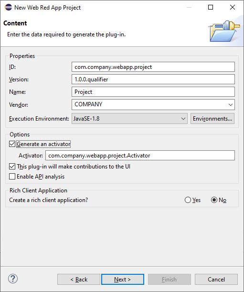The image size is (244, 292).
Task: Click the plug-in folder wizard image
Action: click(224, 31)
